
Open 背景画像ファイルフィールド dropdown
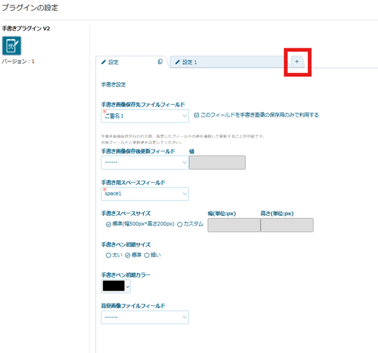[145, 317]
